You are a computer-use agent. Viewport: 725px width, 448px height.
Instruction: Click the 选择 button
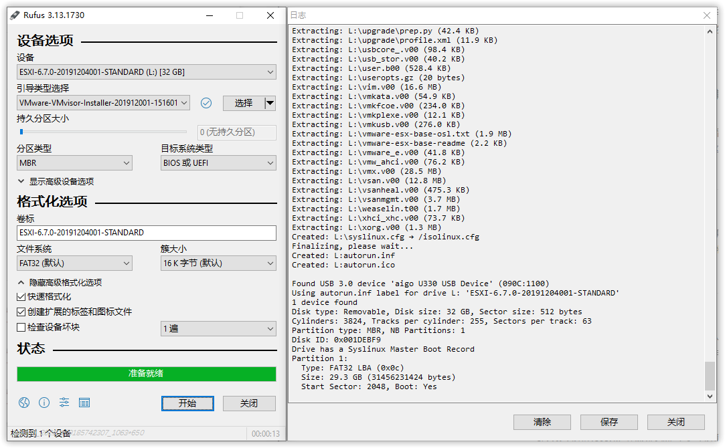click(244, 103)
